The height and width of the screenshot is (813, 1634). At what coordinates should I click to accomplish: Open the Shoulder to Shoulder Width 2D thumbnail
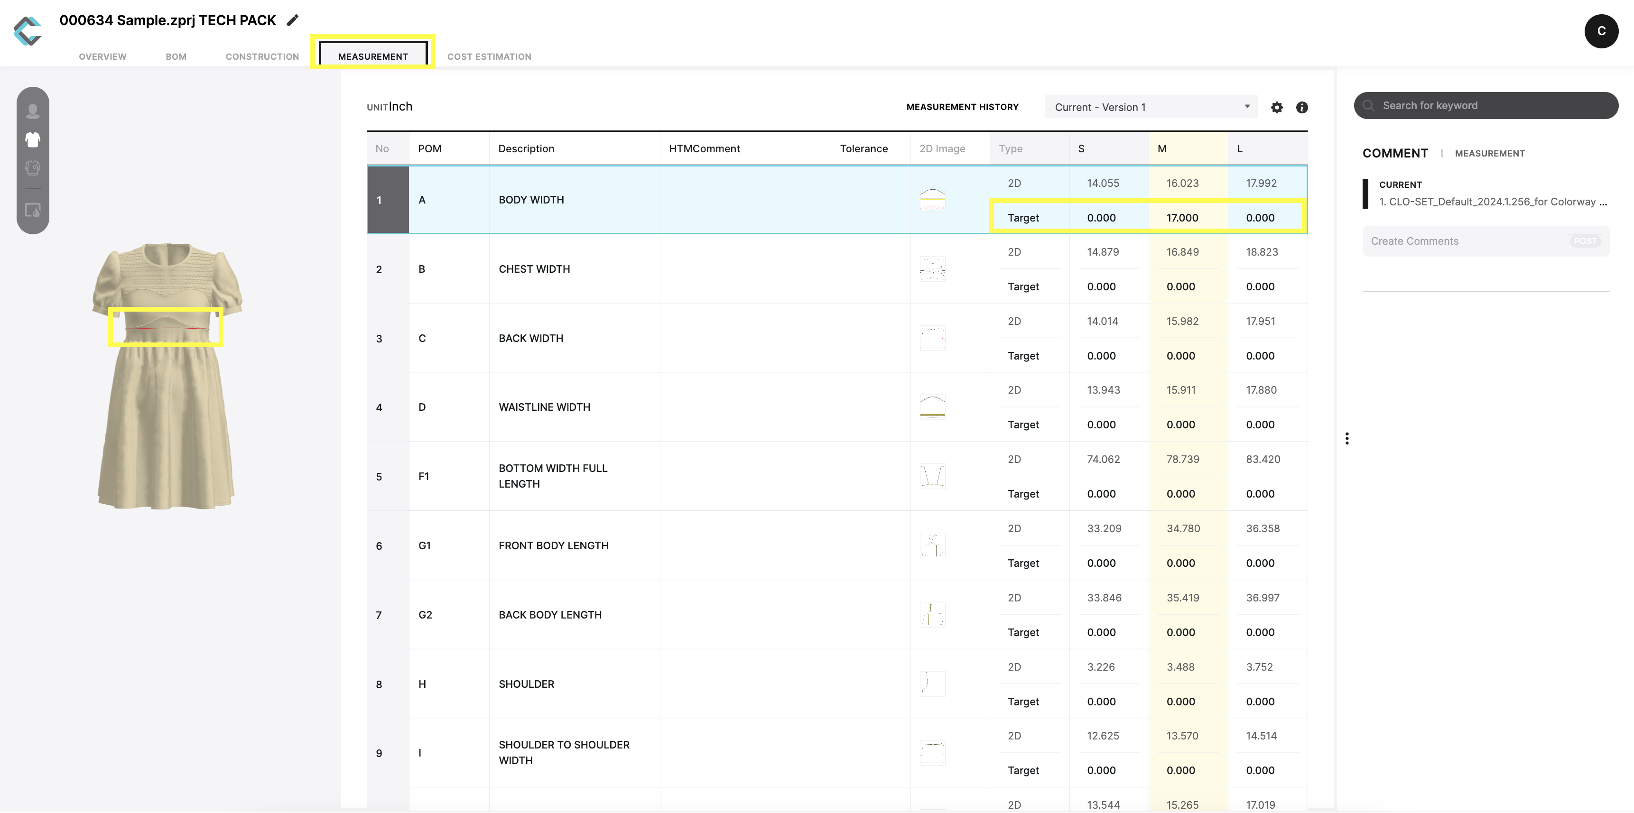coord(932,753)
